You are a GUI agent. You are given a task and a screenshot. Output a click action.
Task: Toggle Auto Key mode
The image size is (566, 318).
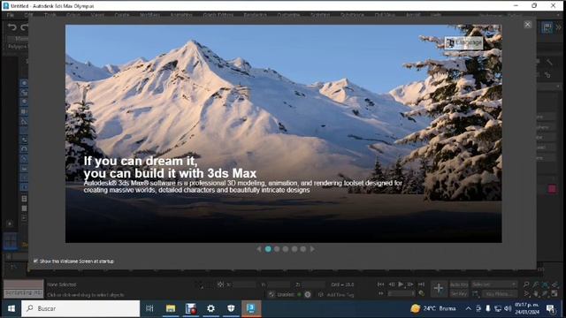tap(459, 284)
